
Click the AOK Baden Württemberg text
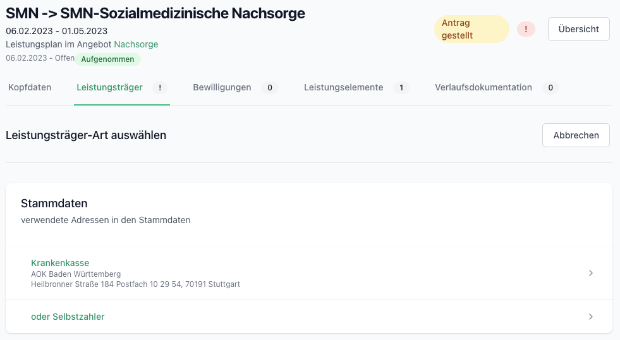76,274
